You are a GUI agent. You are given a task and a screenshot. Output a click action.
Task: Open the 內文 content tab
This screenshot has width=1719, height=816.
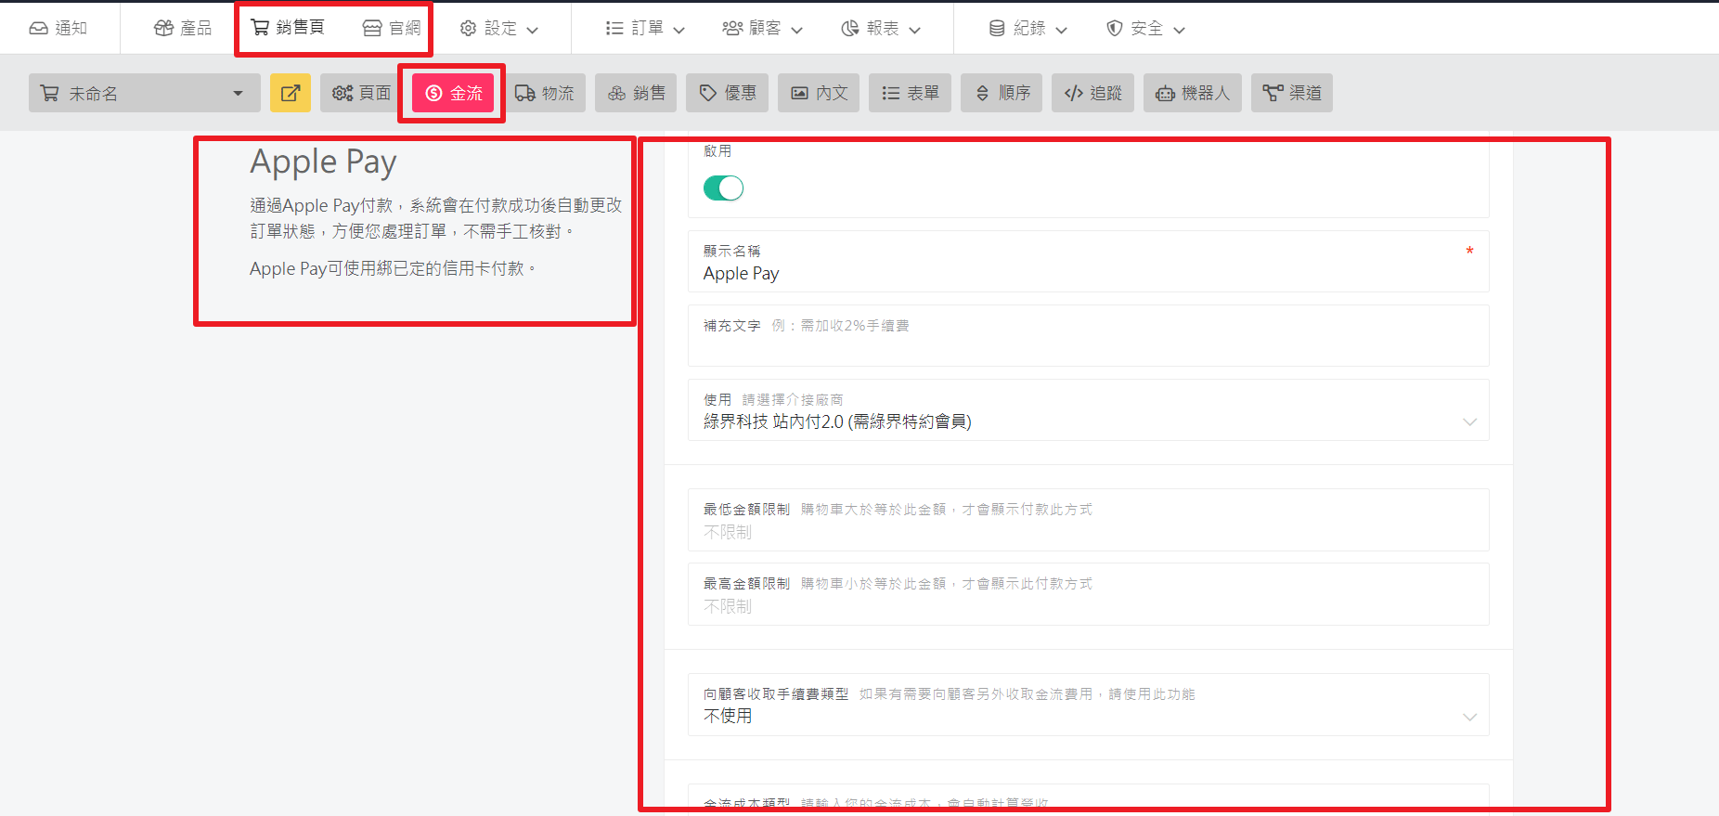[819, 93]
